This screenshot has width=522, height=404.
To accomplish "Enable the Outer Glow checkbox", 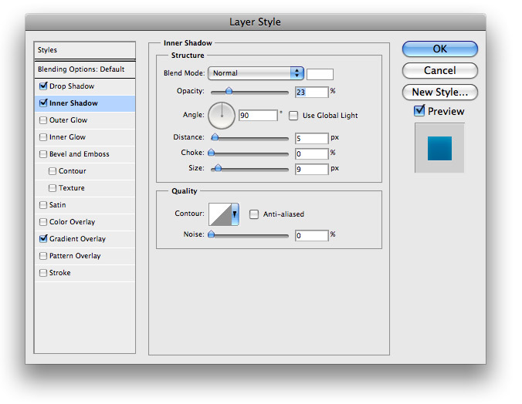I will coord(43,120).
